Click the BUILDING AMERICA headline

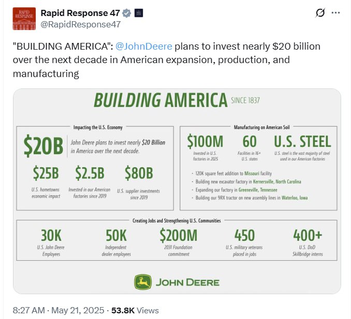[x=160, y=100]
